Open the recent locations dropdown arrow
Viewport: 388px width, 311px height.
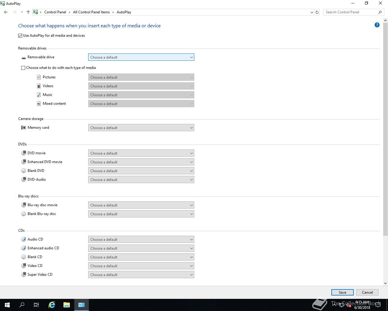pos(22,12)
